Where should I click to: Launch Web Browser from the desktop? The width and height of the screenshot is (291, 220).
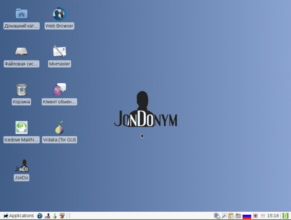click(x=59, y=14)
